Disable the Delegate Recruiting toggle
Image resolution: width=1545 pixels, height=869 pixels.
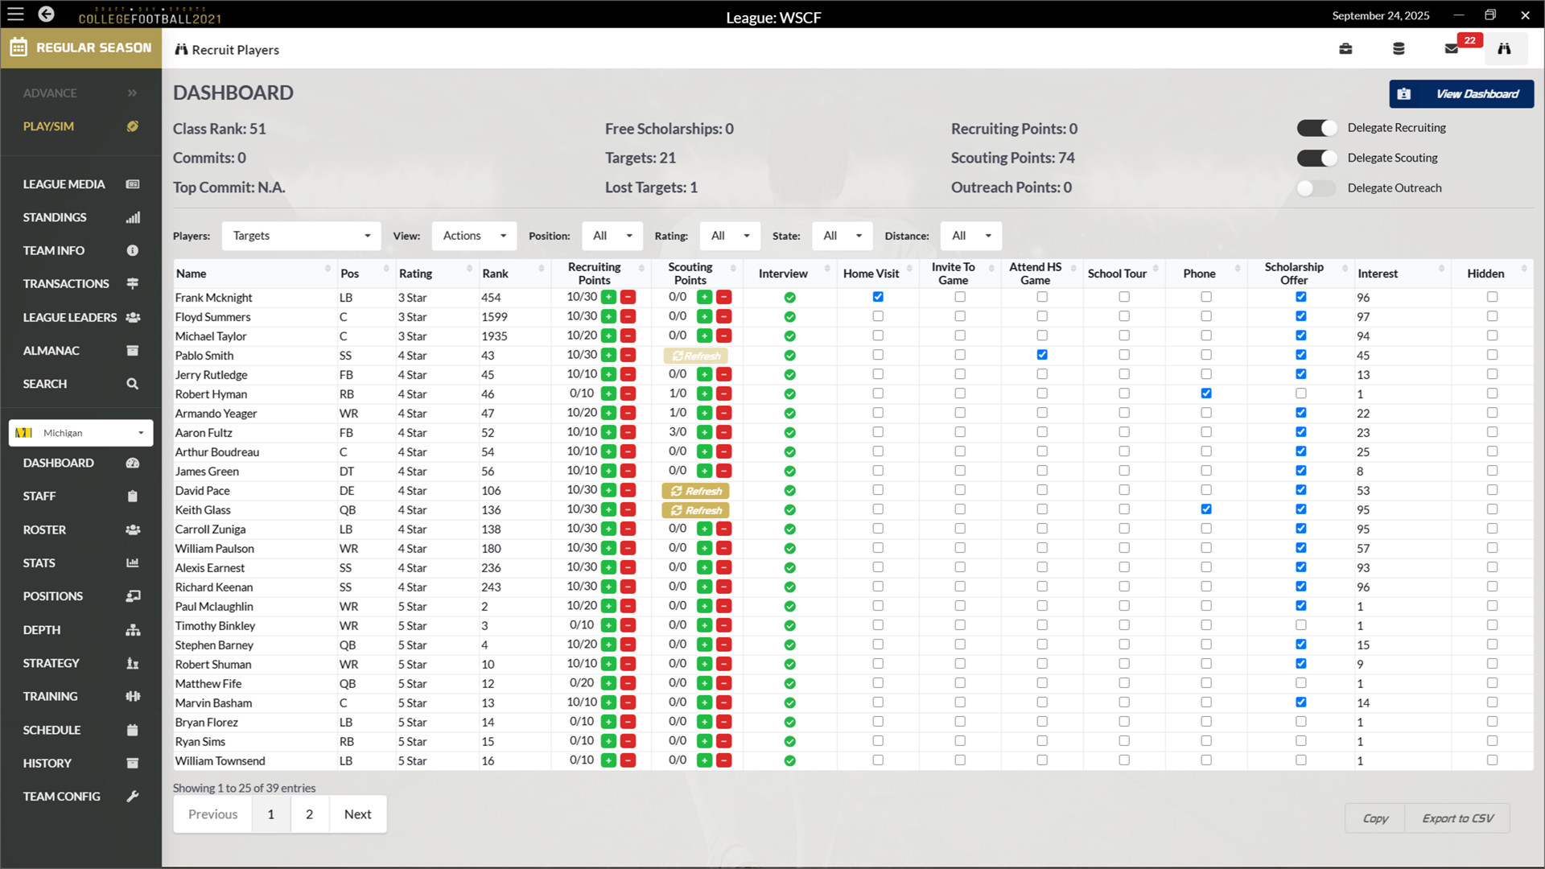pyautogui.click(x=1316, y=128)
